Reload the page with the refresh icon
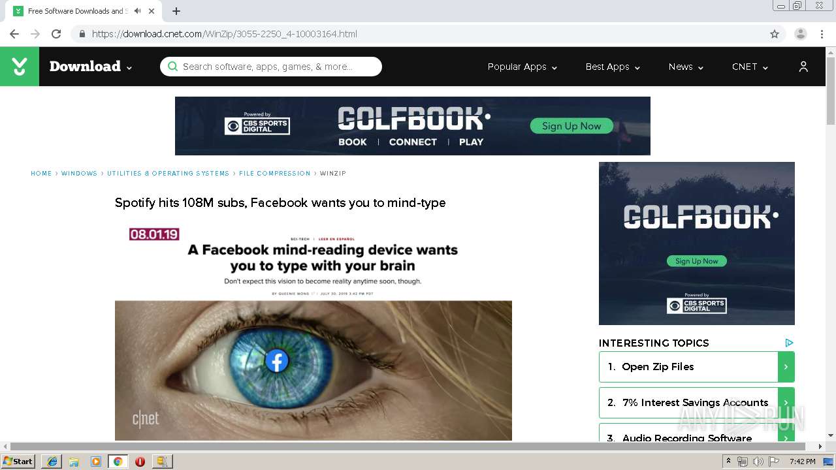This screenshot has width=836, height=470. [x=56, y=34]
